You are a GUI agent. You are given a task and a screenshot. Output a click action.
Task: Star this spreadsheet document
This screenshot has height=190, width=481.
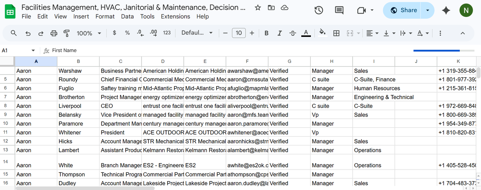[x=258, y=8]
